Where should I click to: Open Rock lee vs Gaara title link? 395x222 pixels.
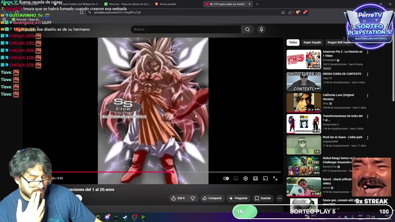coord(342,137)
